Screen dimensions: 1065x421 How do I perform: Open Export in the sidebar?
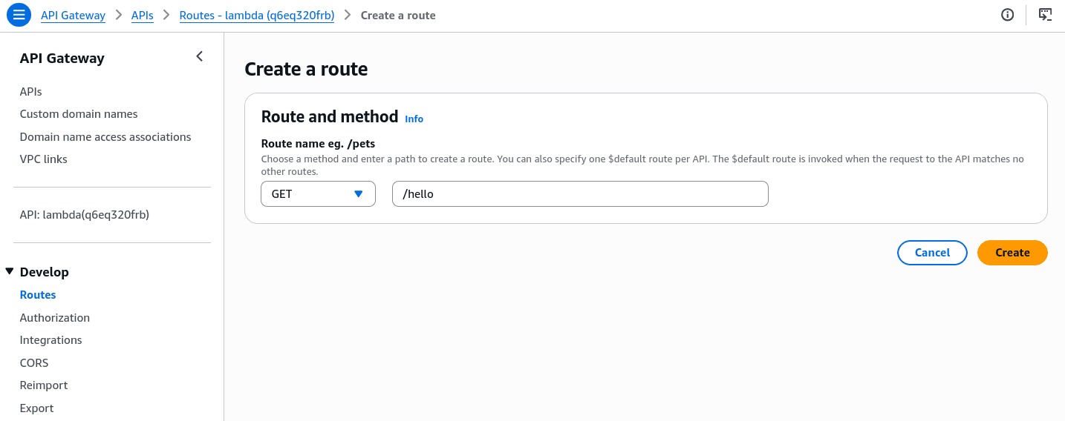click(x=37, y=408)
